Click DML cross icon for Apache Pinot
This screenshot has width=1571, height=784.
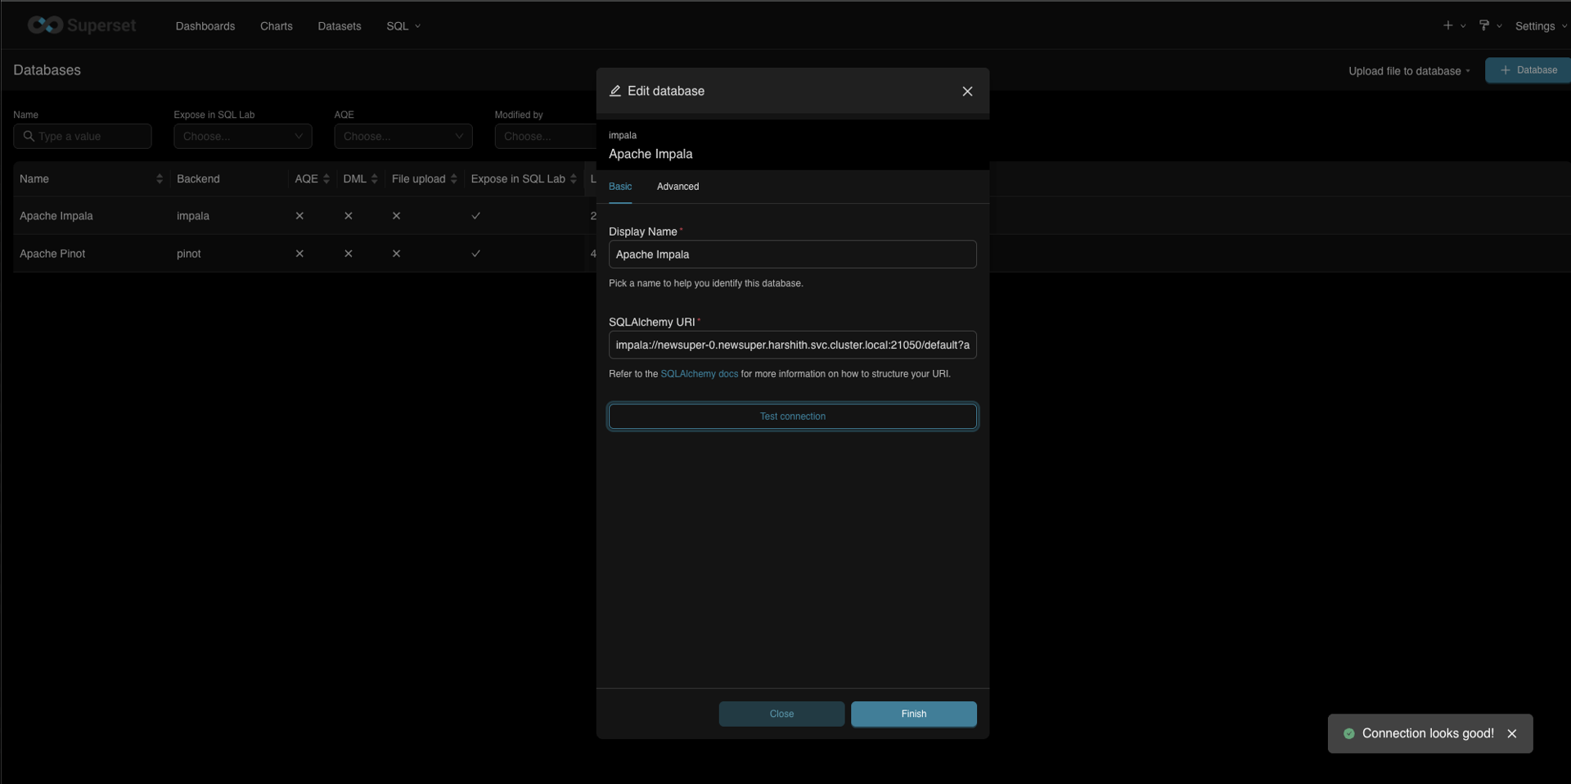(349, 254)
